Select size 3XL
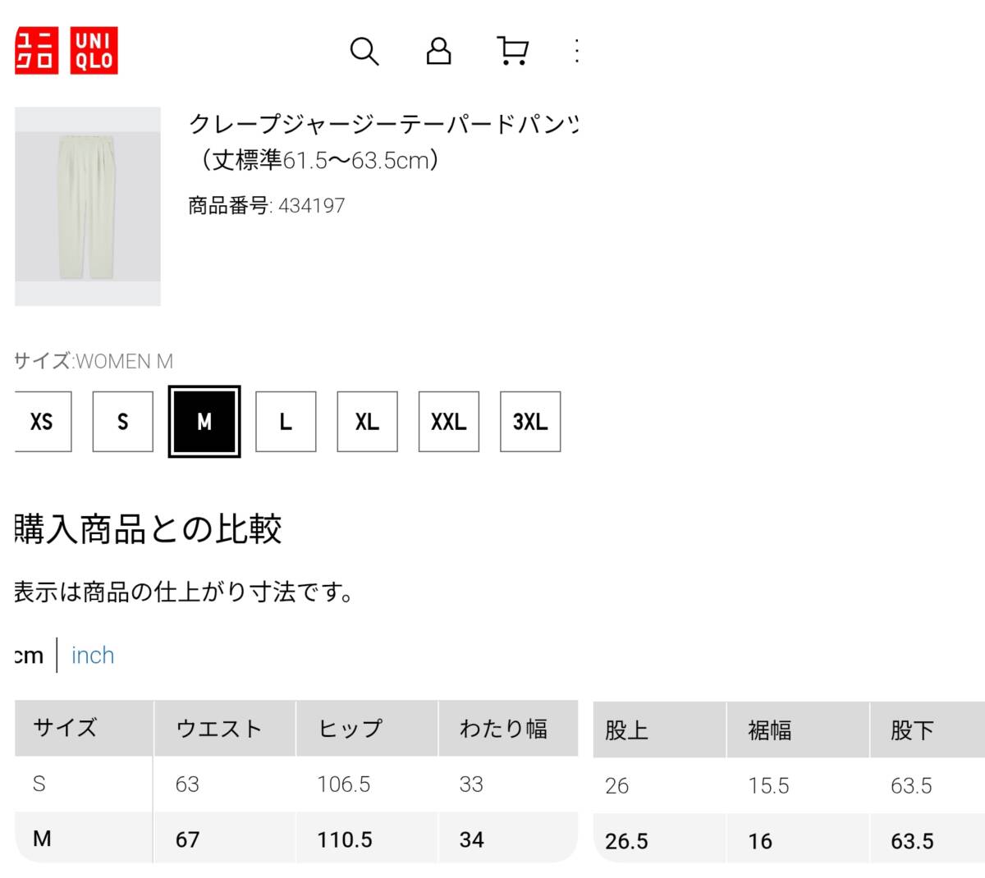985x878 pixels. pyautogui.click(x=530, y=422)
